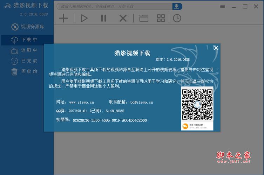This screenshot has height=175, width=264.
Task: Click the 猎影视频下载 logo in the sidebar header
Action: [26, 6]
